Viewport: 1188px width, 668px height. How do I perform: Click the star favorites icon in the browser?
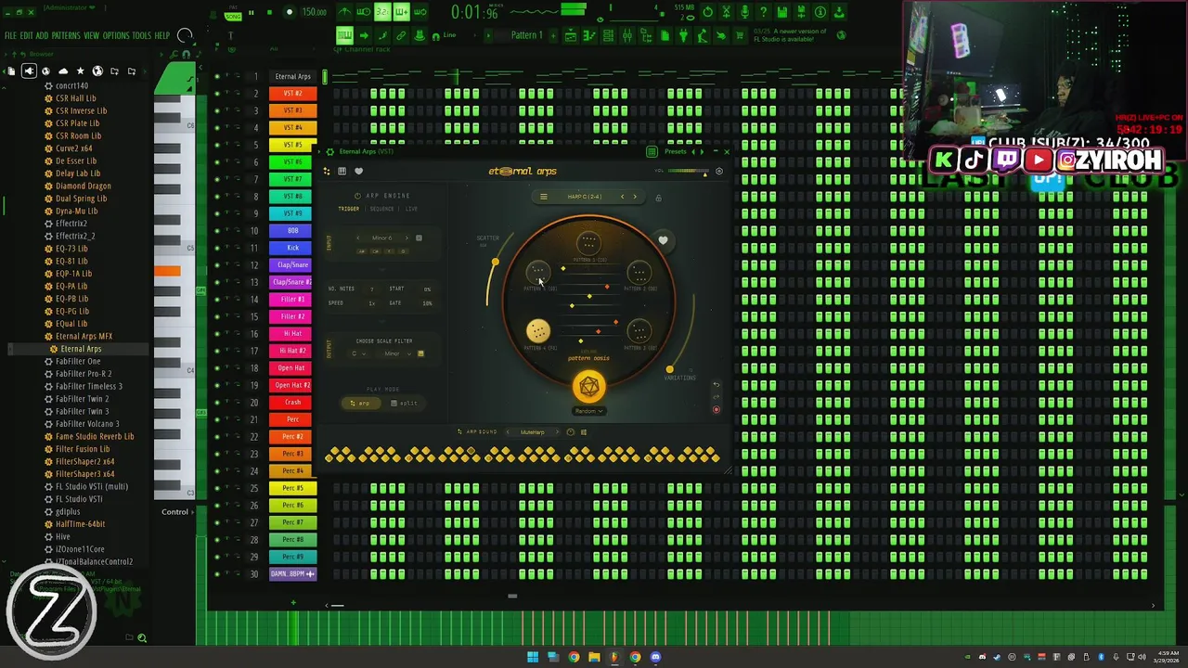tap(80, 71)
